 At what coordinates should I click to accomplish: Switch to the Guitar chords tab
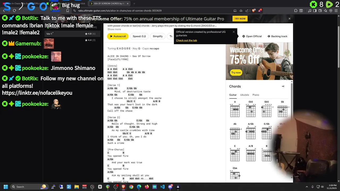233,95
